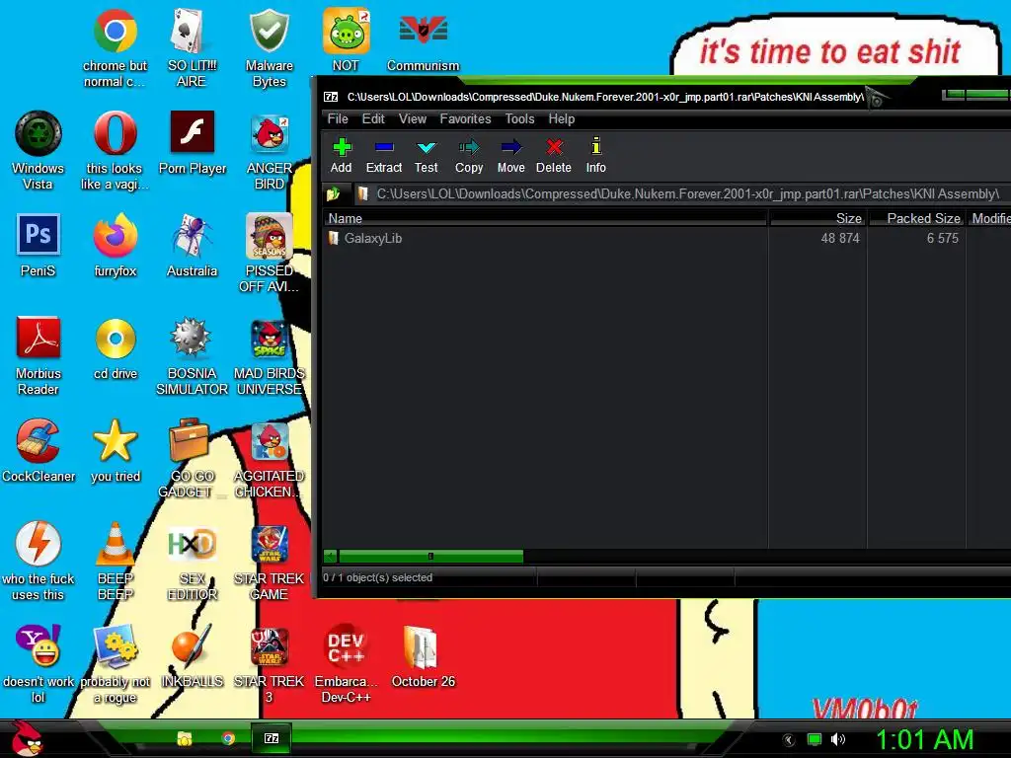This screenshot has width=1011, height=758.
Task: Click the green horizontal scrollbar thumb
Action: [x=430, y=557]
